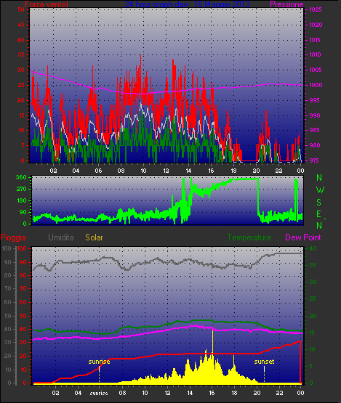The width and height of the screenshot is (341, 403).
Task: Click the magenta "Pressione" label
Action: pos(286,4)
